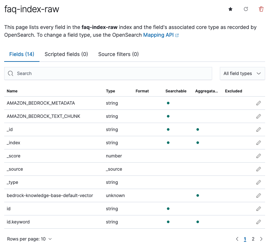Viewport: 268px width, 246px height.
Task: Sort by Excluded column header
Action: pyautogui.click(x=233, y=91)
